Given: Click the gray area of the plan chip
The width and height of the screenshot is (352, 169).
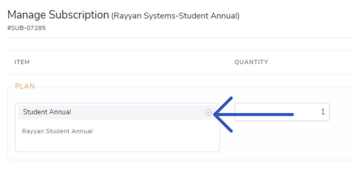Looking at the screenshot, I should 135,112.
